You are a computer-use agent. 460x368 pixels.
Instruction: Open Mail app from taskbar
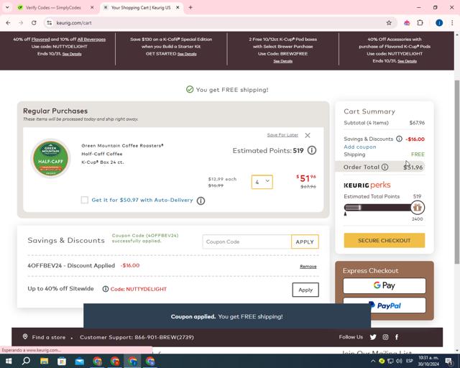tap(80, 361)
